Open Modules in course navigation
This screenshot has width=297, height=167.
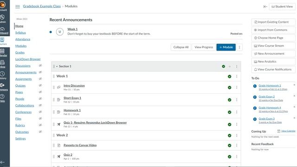click(21, 46)
